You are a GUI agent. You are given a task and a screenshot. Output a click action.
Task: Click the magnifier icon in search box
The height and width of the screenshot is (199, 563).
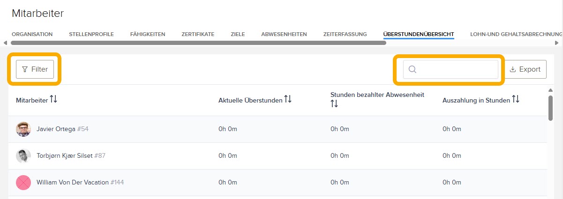pyautogui.click(x=413, y=69)
